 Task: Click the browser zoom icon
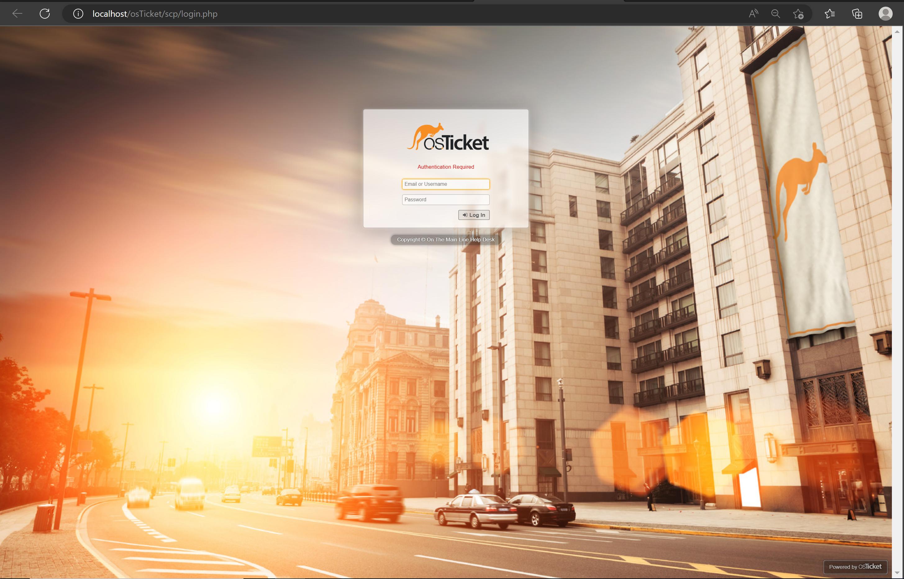pos(775,13)
